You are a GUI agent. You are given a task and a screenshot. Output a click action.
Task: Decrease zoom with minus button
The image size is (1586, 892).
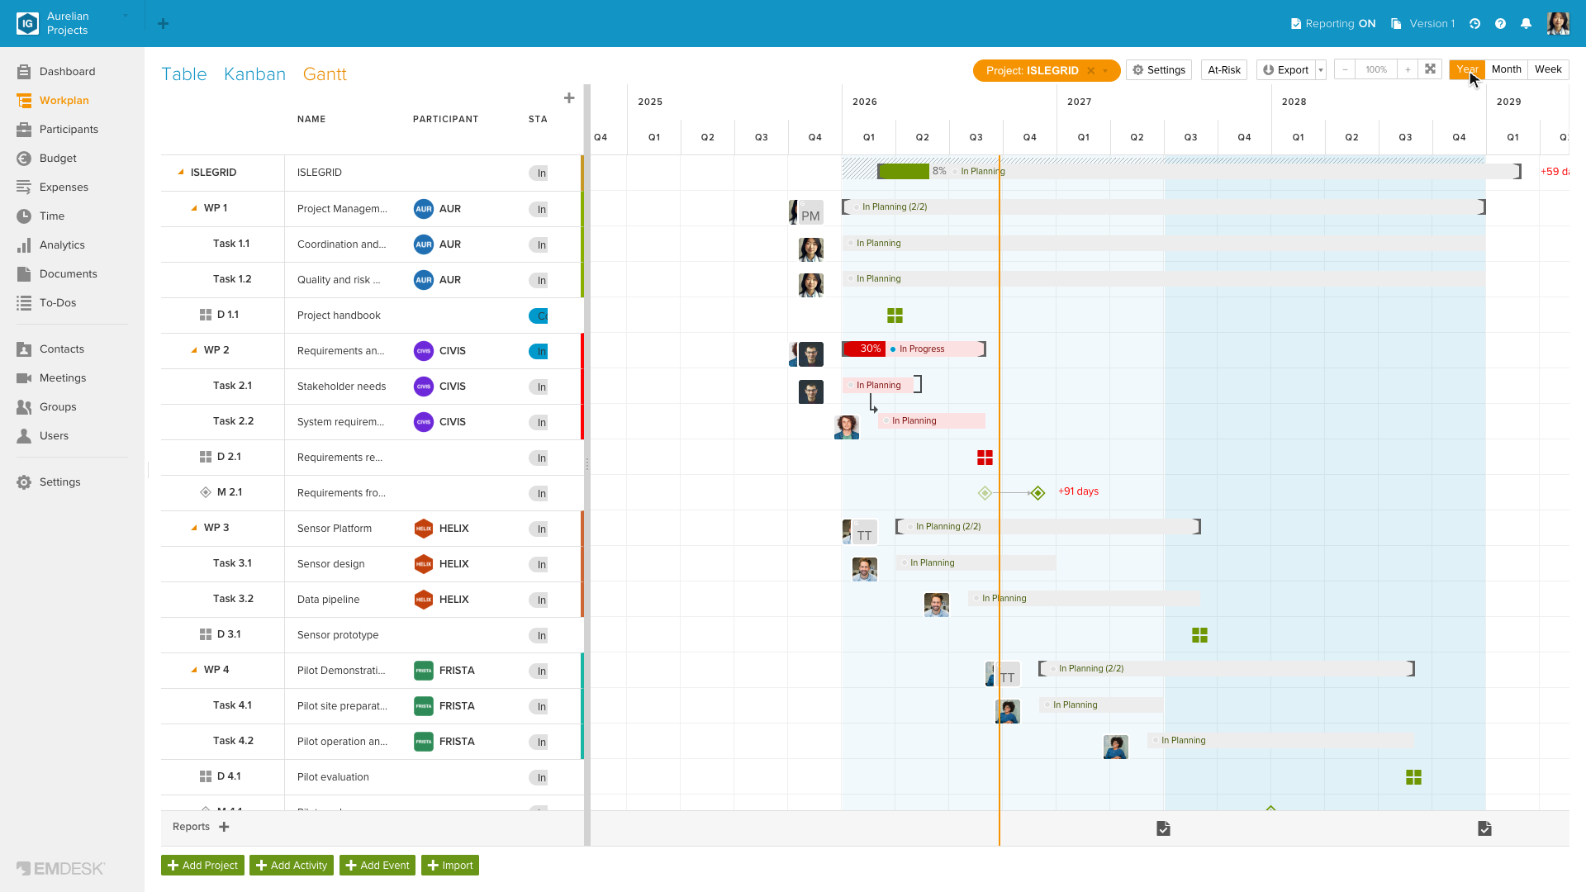[1345, 70]
